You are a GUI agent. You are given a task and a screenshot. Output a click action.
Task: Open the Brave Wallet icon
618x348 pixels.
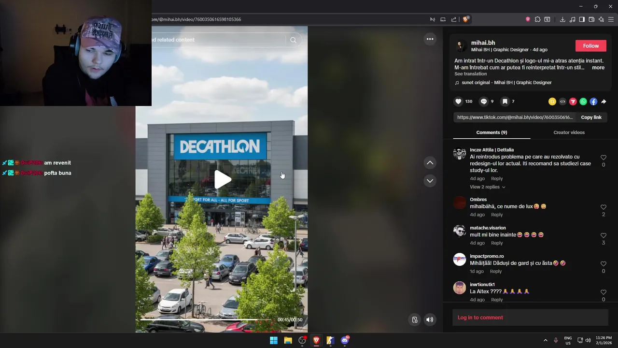(591, 19)
